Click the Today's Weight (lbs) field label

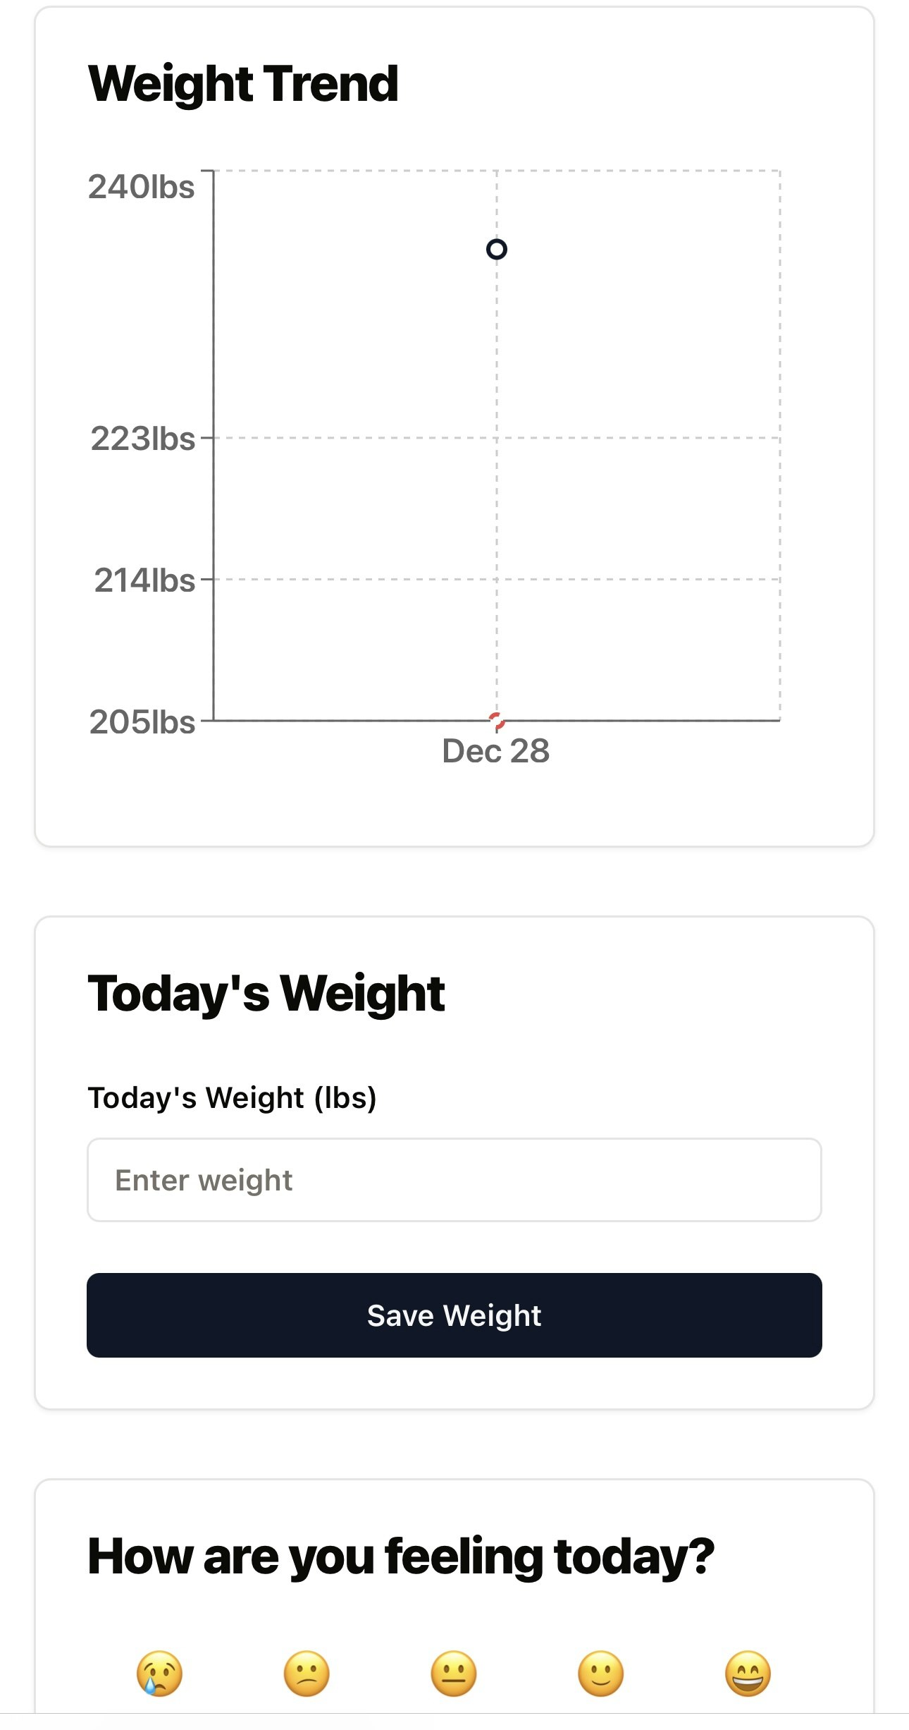tap(232, 1098)
